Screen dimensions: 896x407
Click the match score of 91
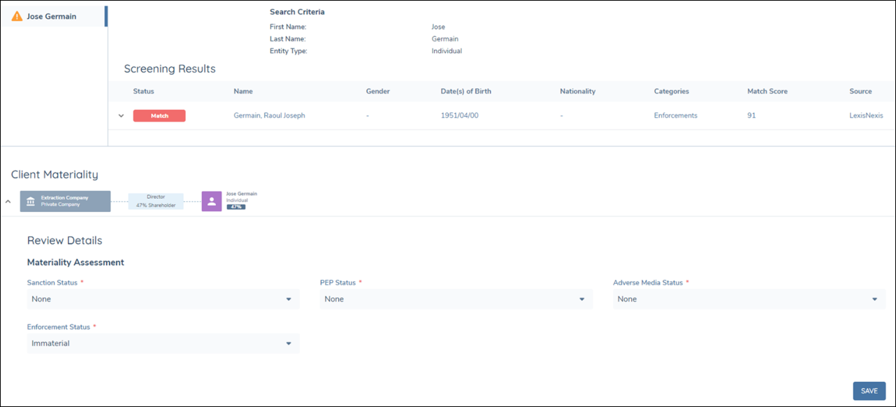coord(751,115)
